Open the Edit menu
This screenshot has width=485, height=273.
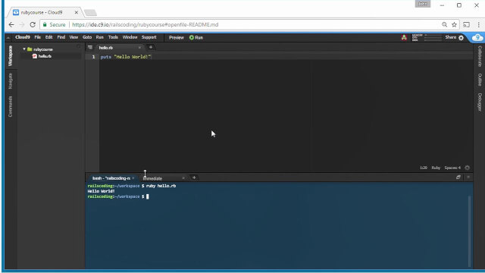pyautogui.click(x=48, y=37)
